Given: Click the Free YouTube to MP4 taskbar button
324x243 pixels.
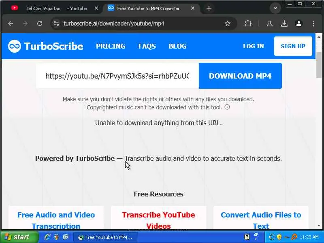Looking at the screenshot, I should pyautogui.click(x=106, y=237).
